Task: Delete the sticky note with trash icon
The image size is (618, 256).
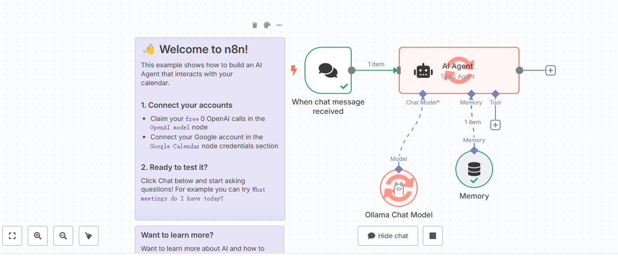Action: pos(255,25)
